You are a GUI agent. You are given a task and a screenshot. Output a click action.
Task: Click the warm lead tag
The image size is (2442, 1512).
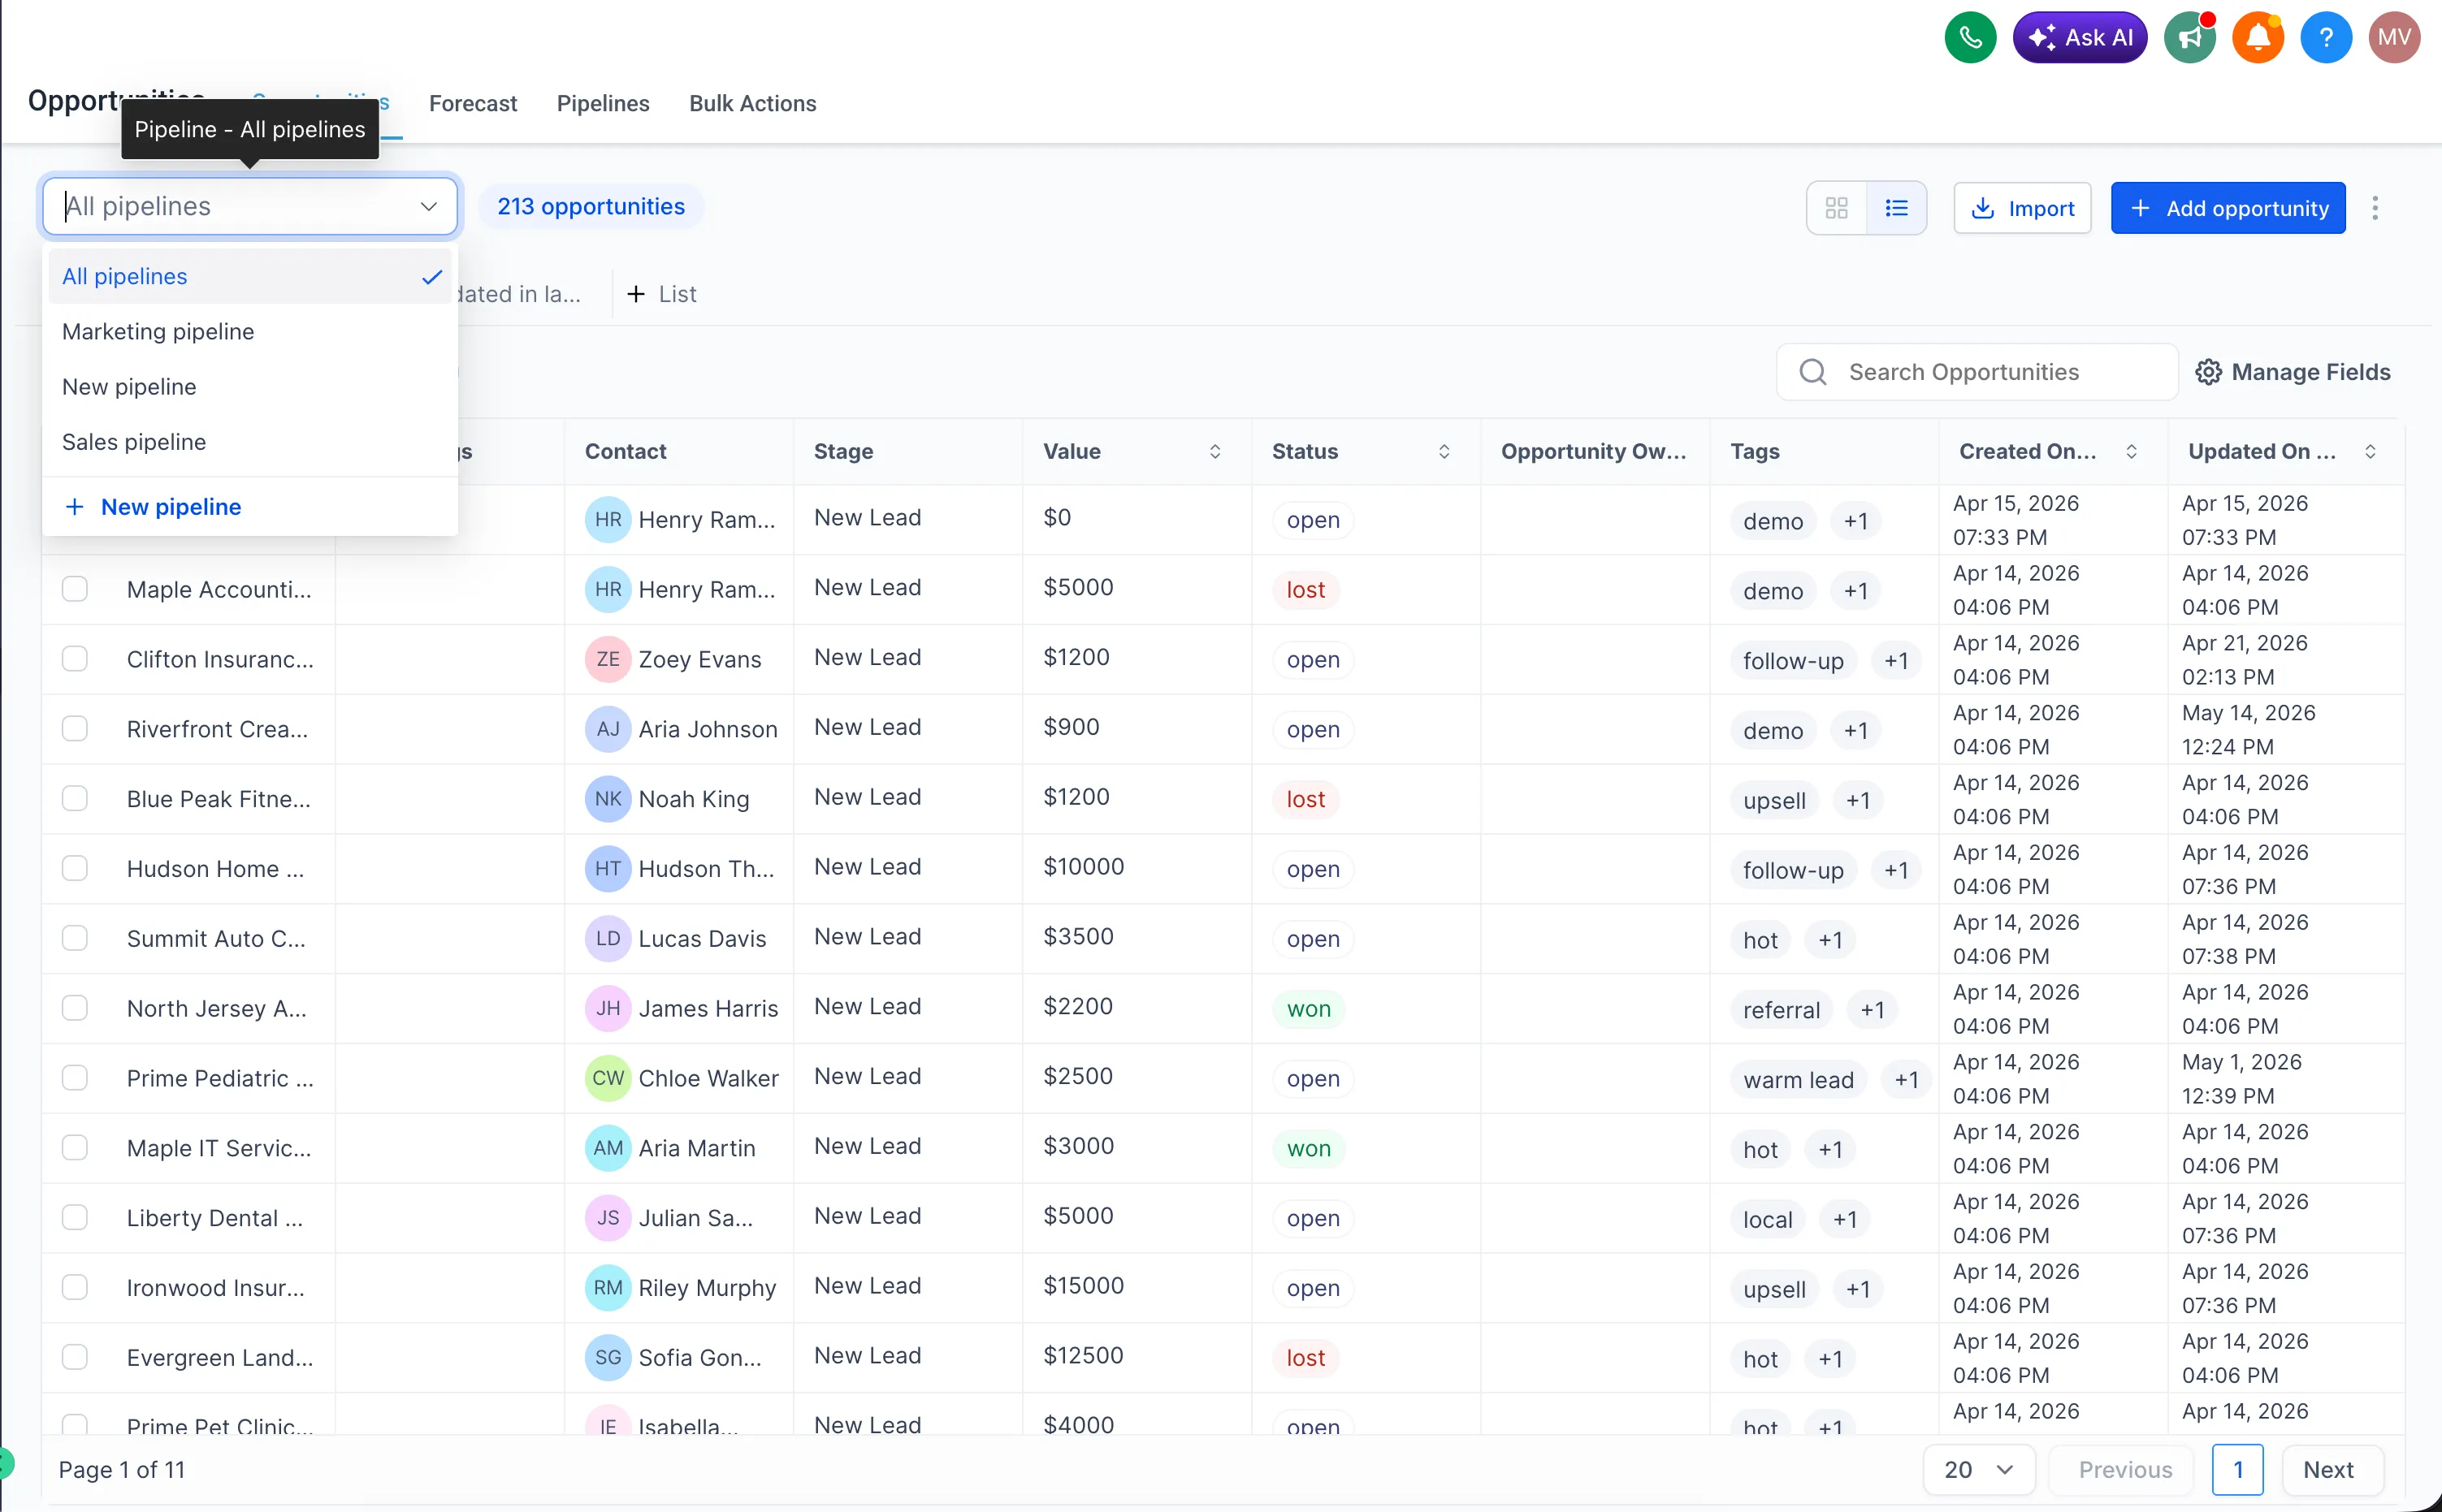click(x=1798, y=1080)
